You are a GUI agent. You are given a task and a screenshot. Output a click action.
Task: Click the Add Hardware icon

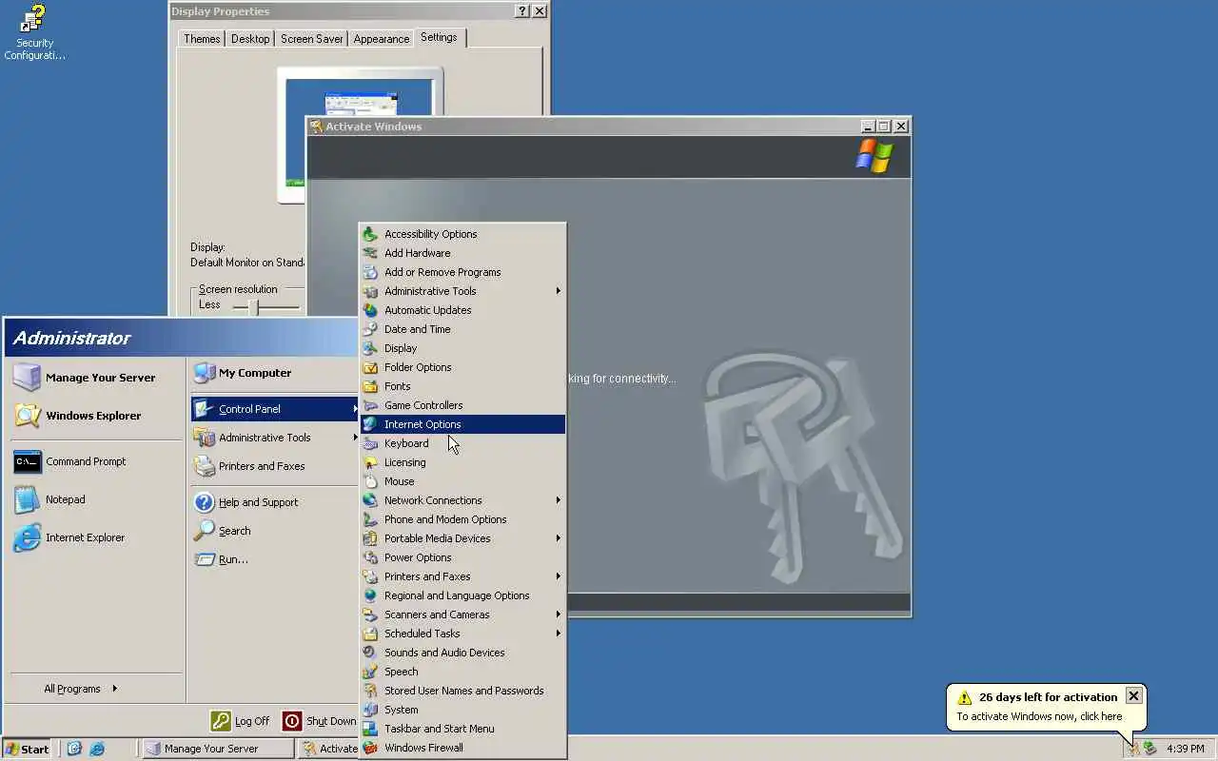click(x=370, y=253)
